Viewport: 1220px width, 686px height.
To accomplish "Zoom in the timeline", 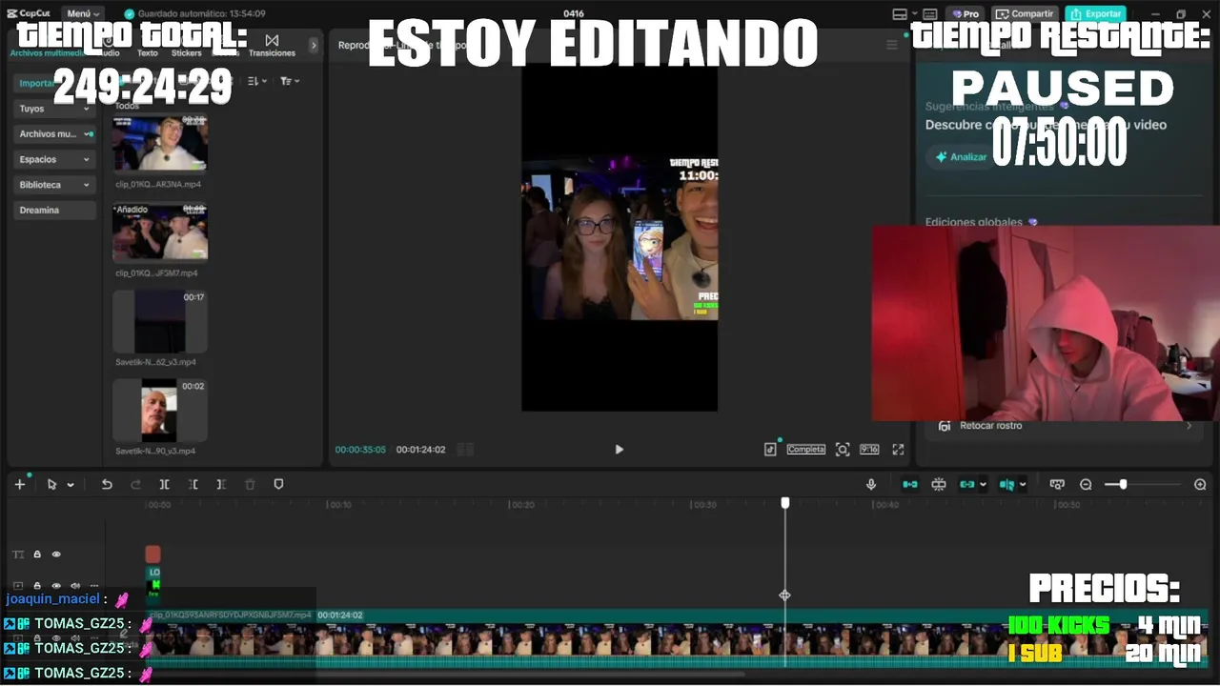I will click(x=1200, y=484).
